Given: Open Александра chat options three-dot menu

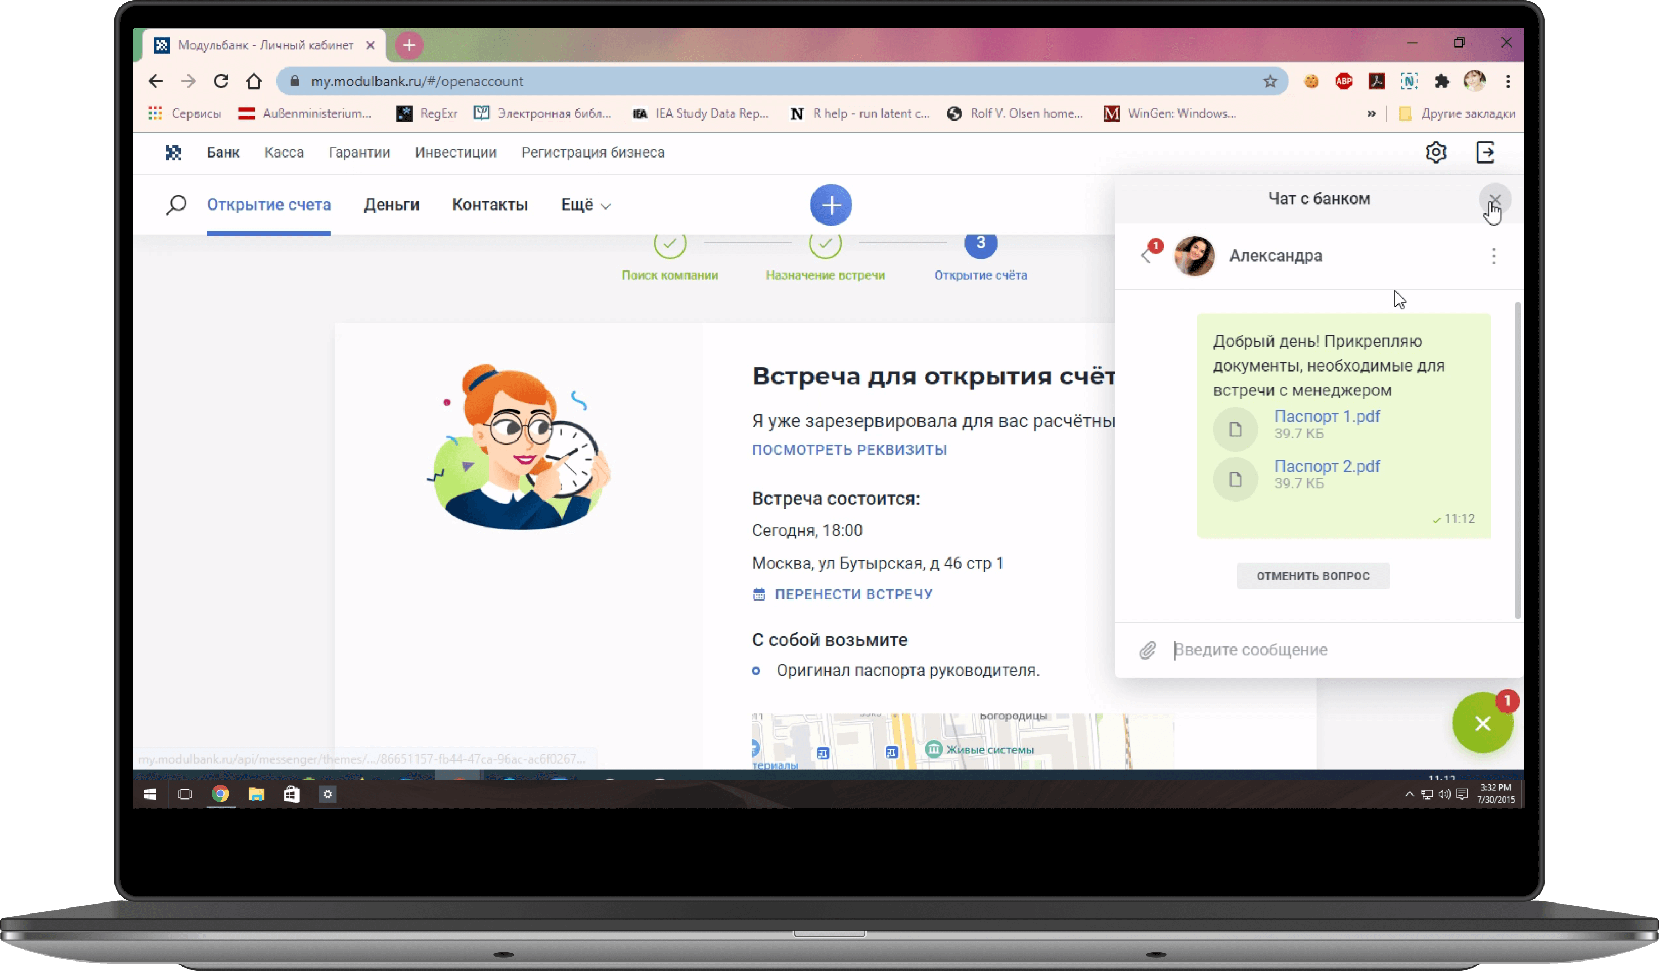Looking at the screenshot, I should click(x=1494, y=255).
